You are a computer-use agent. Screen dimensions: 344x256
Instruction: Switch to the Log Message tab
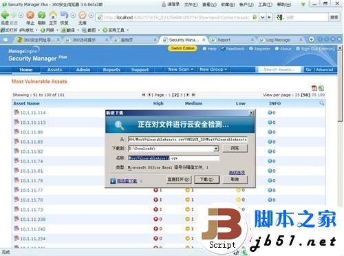pyautogui.click(x=281, y=40)
